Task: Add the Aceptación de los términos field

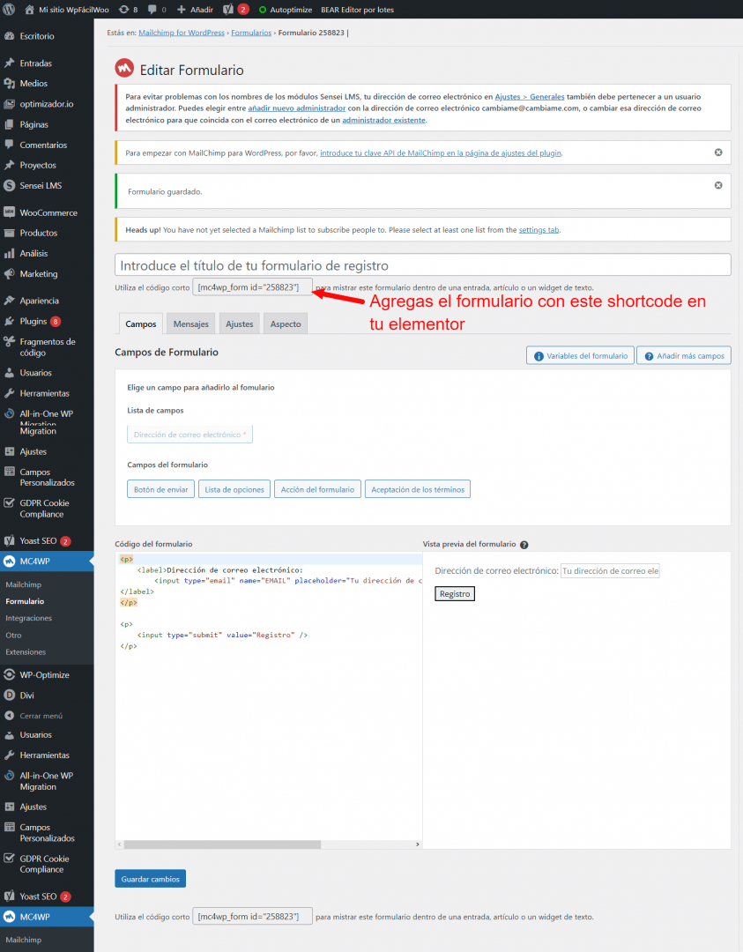Action: pos(418,489)
